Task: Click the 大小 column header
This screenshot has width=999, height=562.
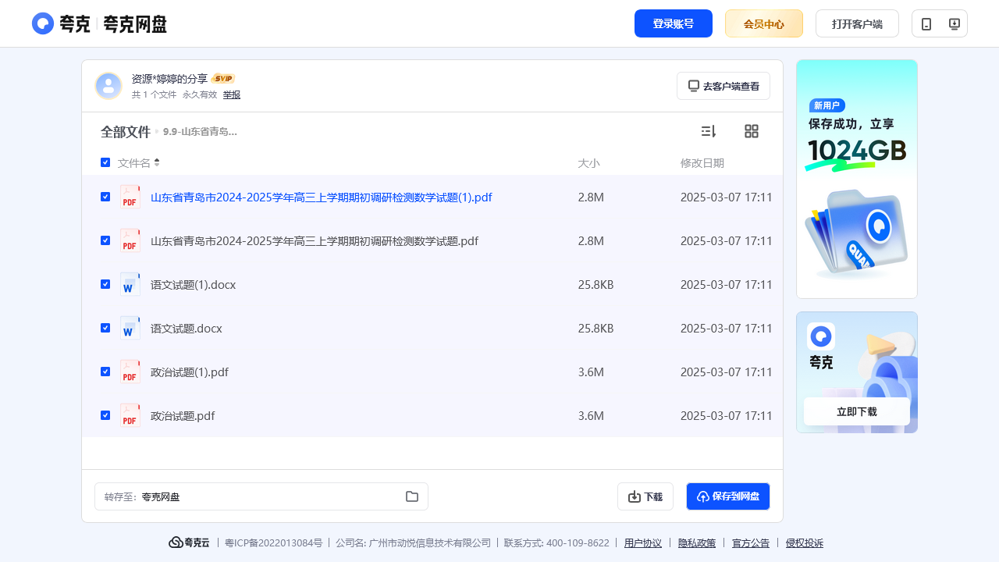Action: tap(588, 163)
